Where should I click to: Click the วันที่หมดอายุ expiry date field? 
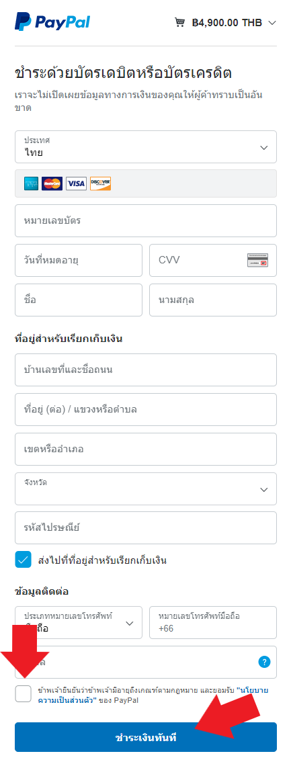[x=79, y=261]
